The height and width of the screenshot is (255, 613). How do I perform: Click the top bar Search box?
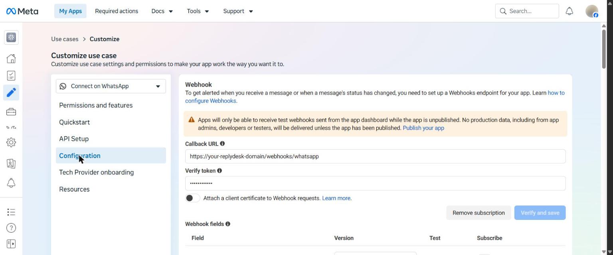[x=527, y=11]
